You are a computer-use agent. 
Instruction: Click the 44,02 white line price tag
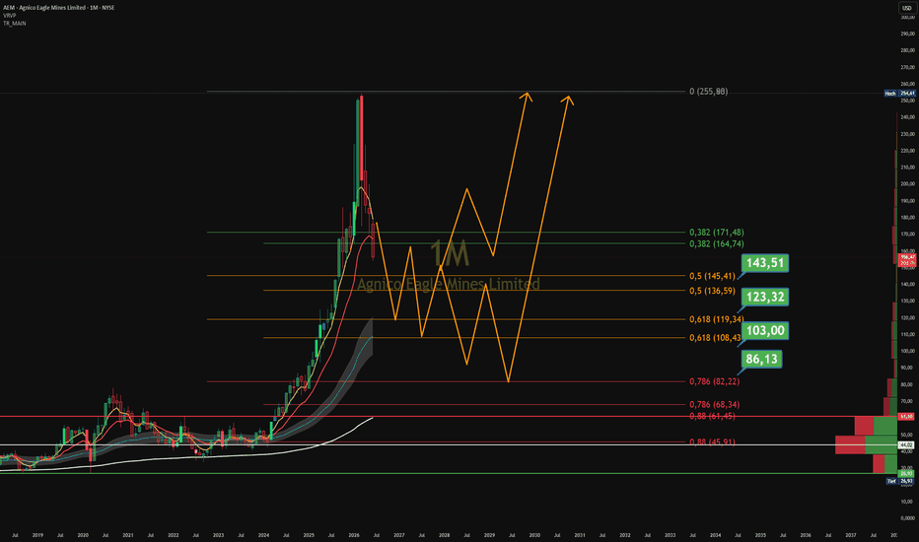tap(906, 445)
